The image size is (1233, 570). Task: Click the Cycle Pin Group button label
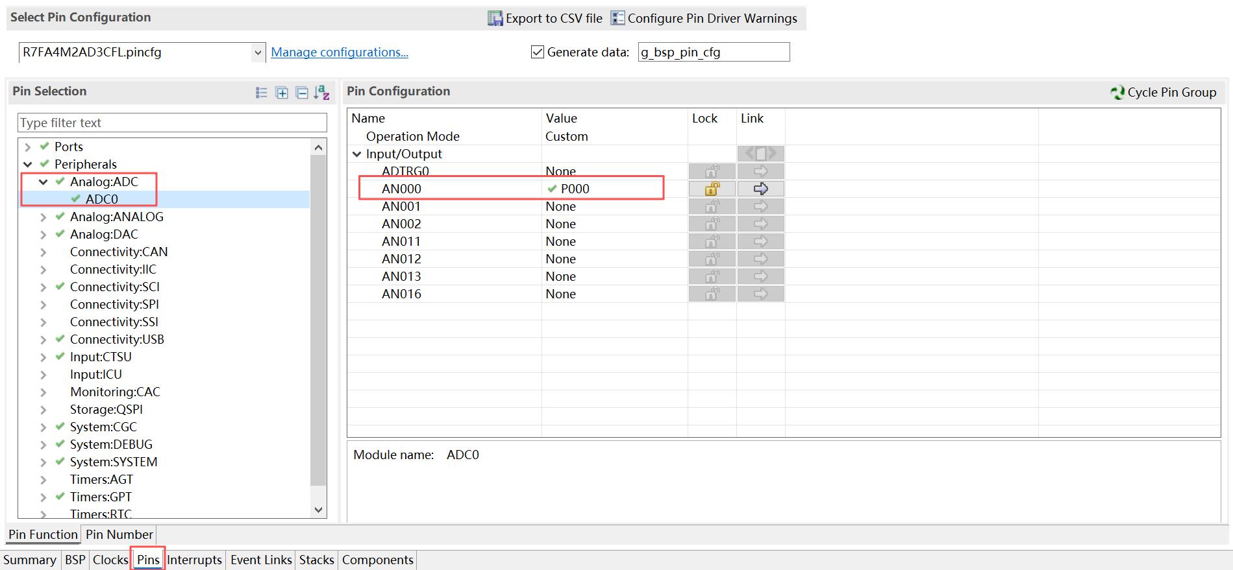point(1172,92)
